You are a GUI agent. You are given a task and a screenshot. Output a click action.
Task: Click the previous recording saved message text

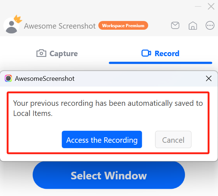pyautogui.click(x=108, y=108)
